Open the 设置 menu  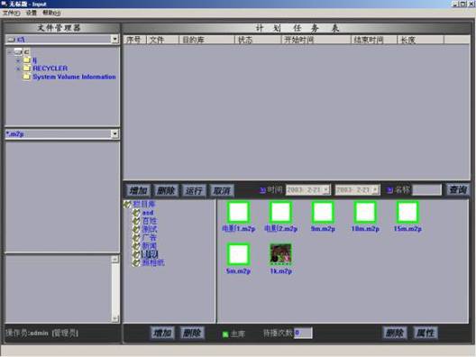(x=31, y=13)
